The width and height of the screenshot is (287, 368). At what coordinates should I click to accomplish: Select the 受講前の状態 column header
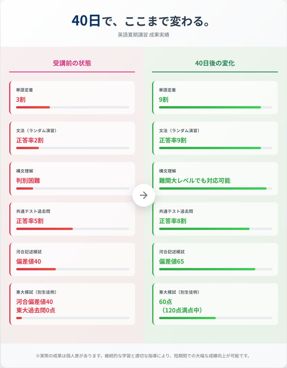[x=72, y=63]
